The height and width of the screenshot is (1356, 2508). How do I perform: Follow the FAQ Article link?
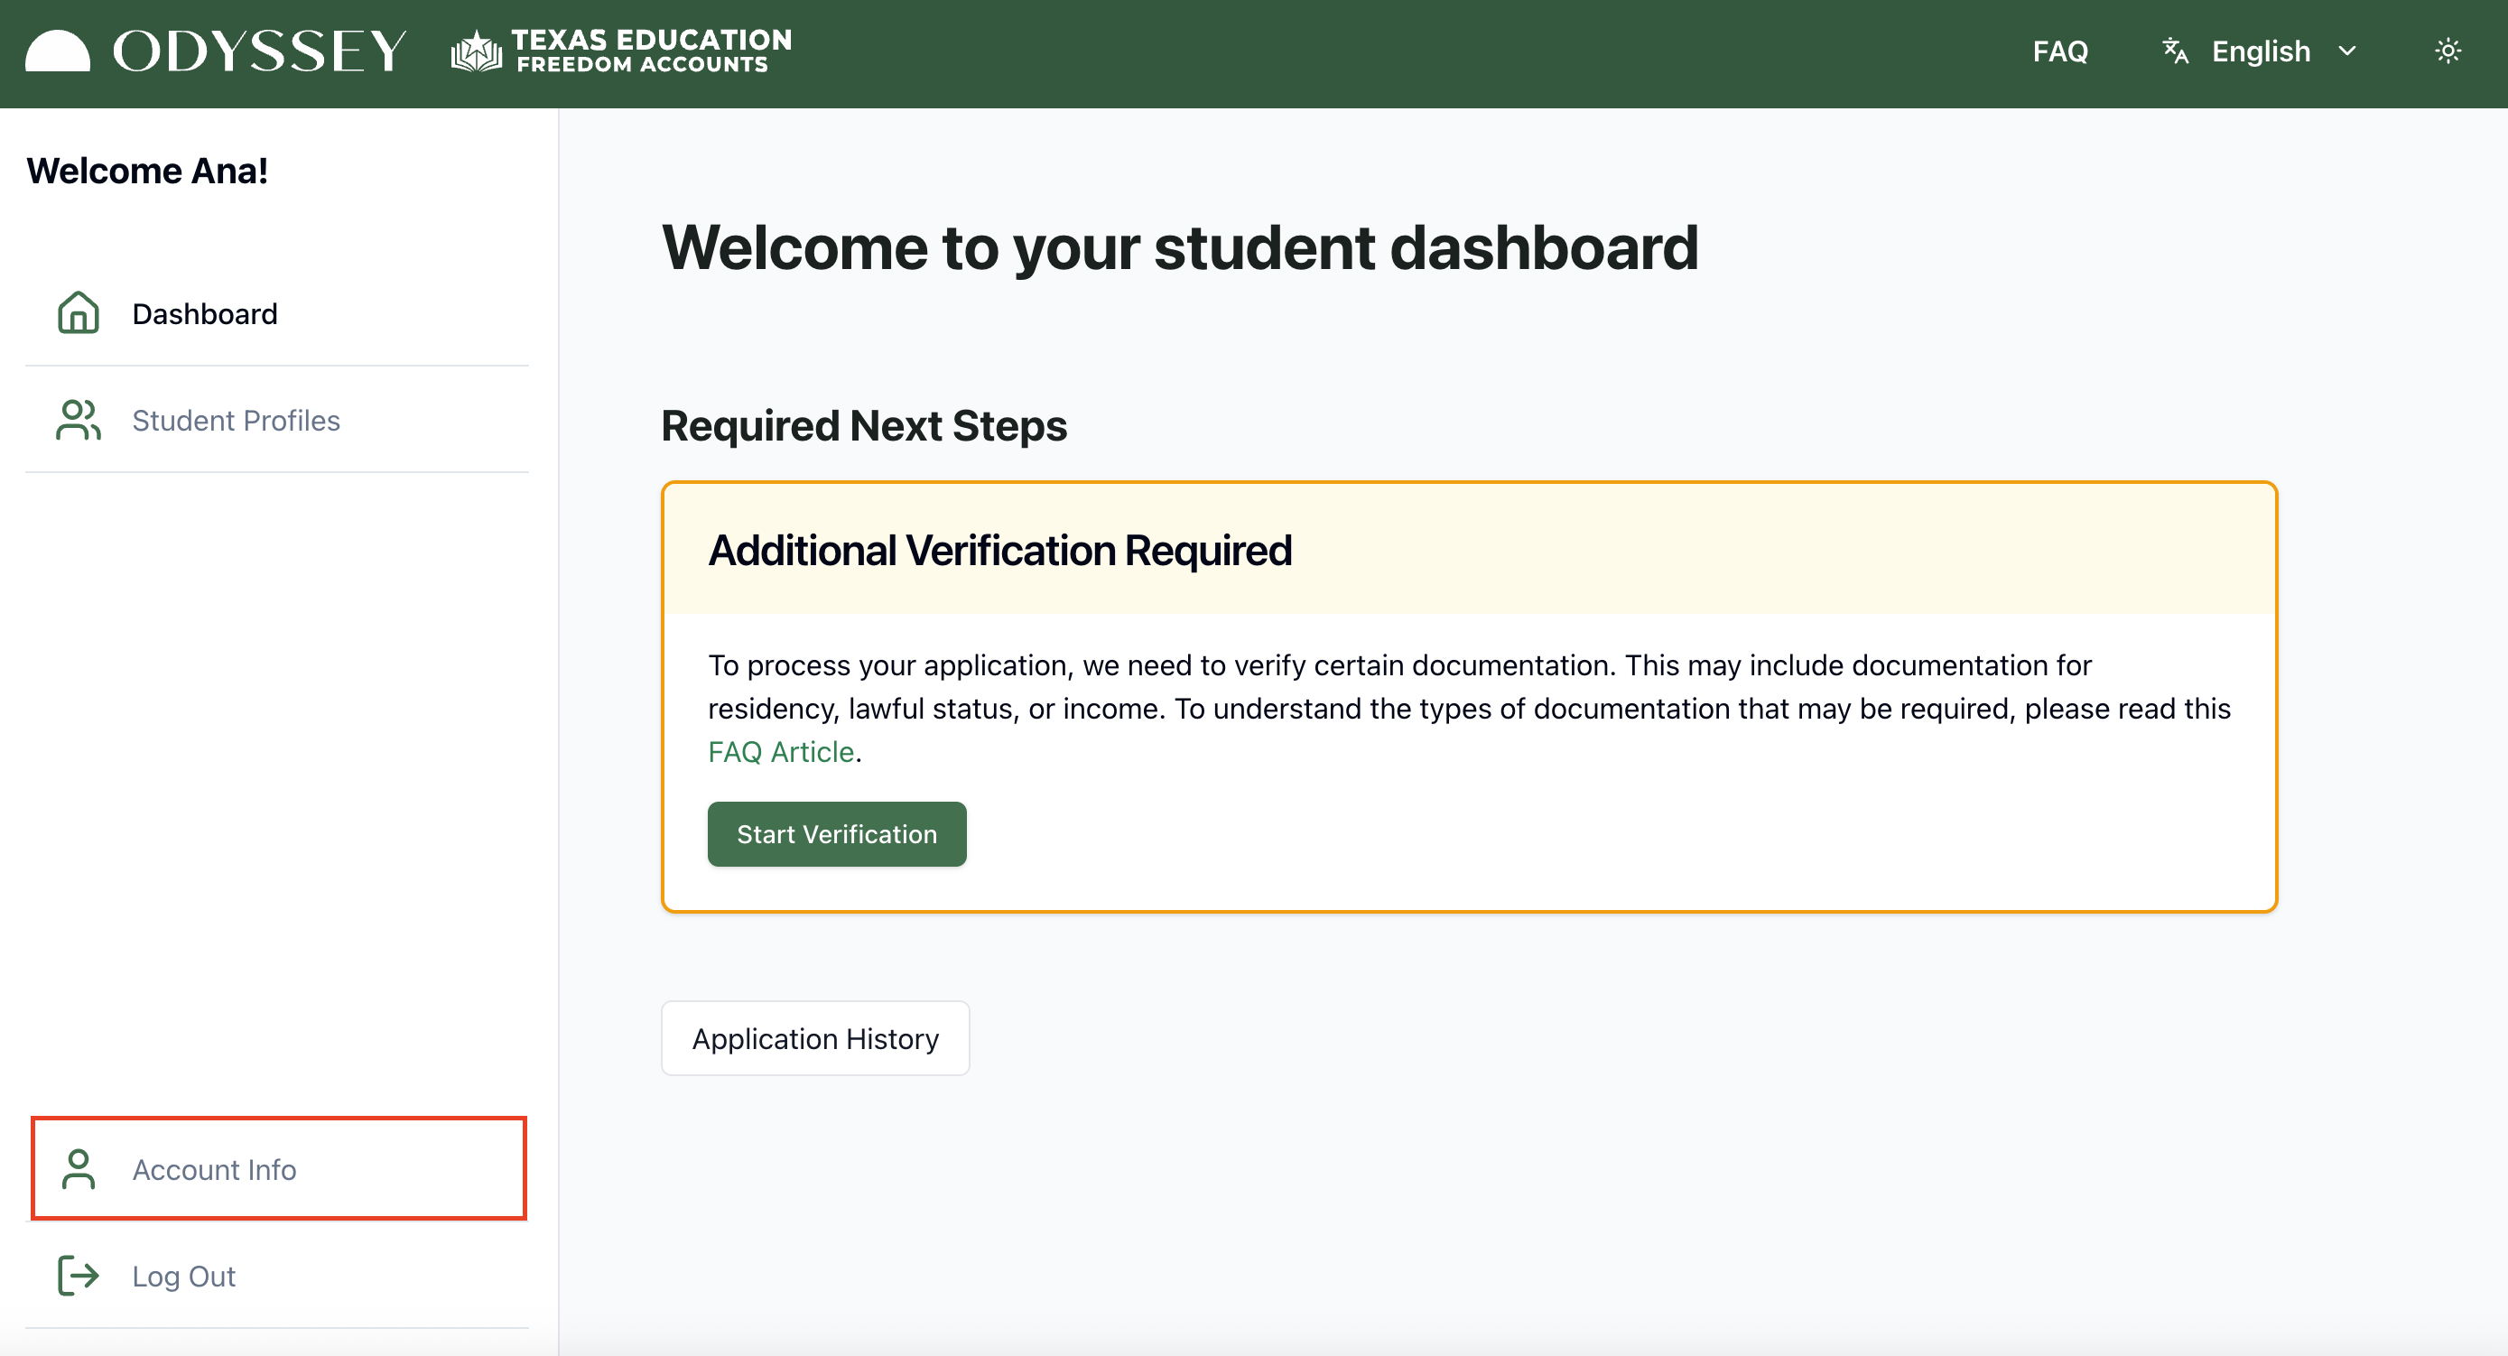[781, 752]
